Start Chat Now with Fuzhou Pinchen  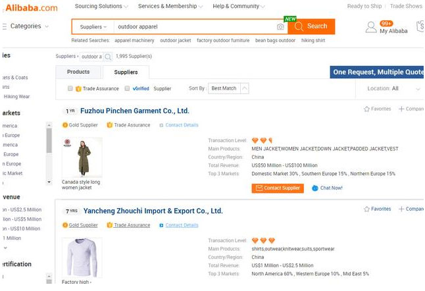pyautogui.click(x=327, y=188)
